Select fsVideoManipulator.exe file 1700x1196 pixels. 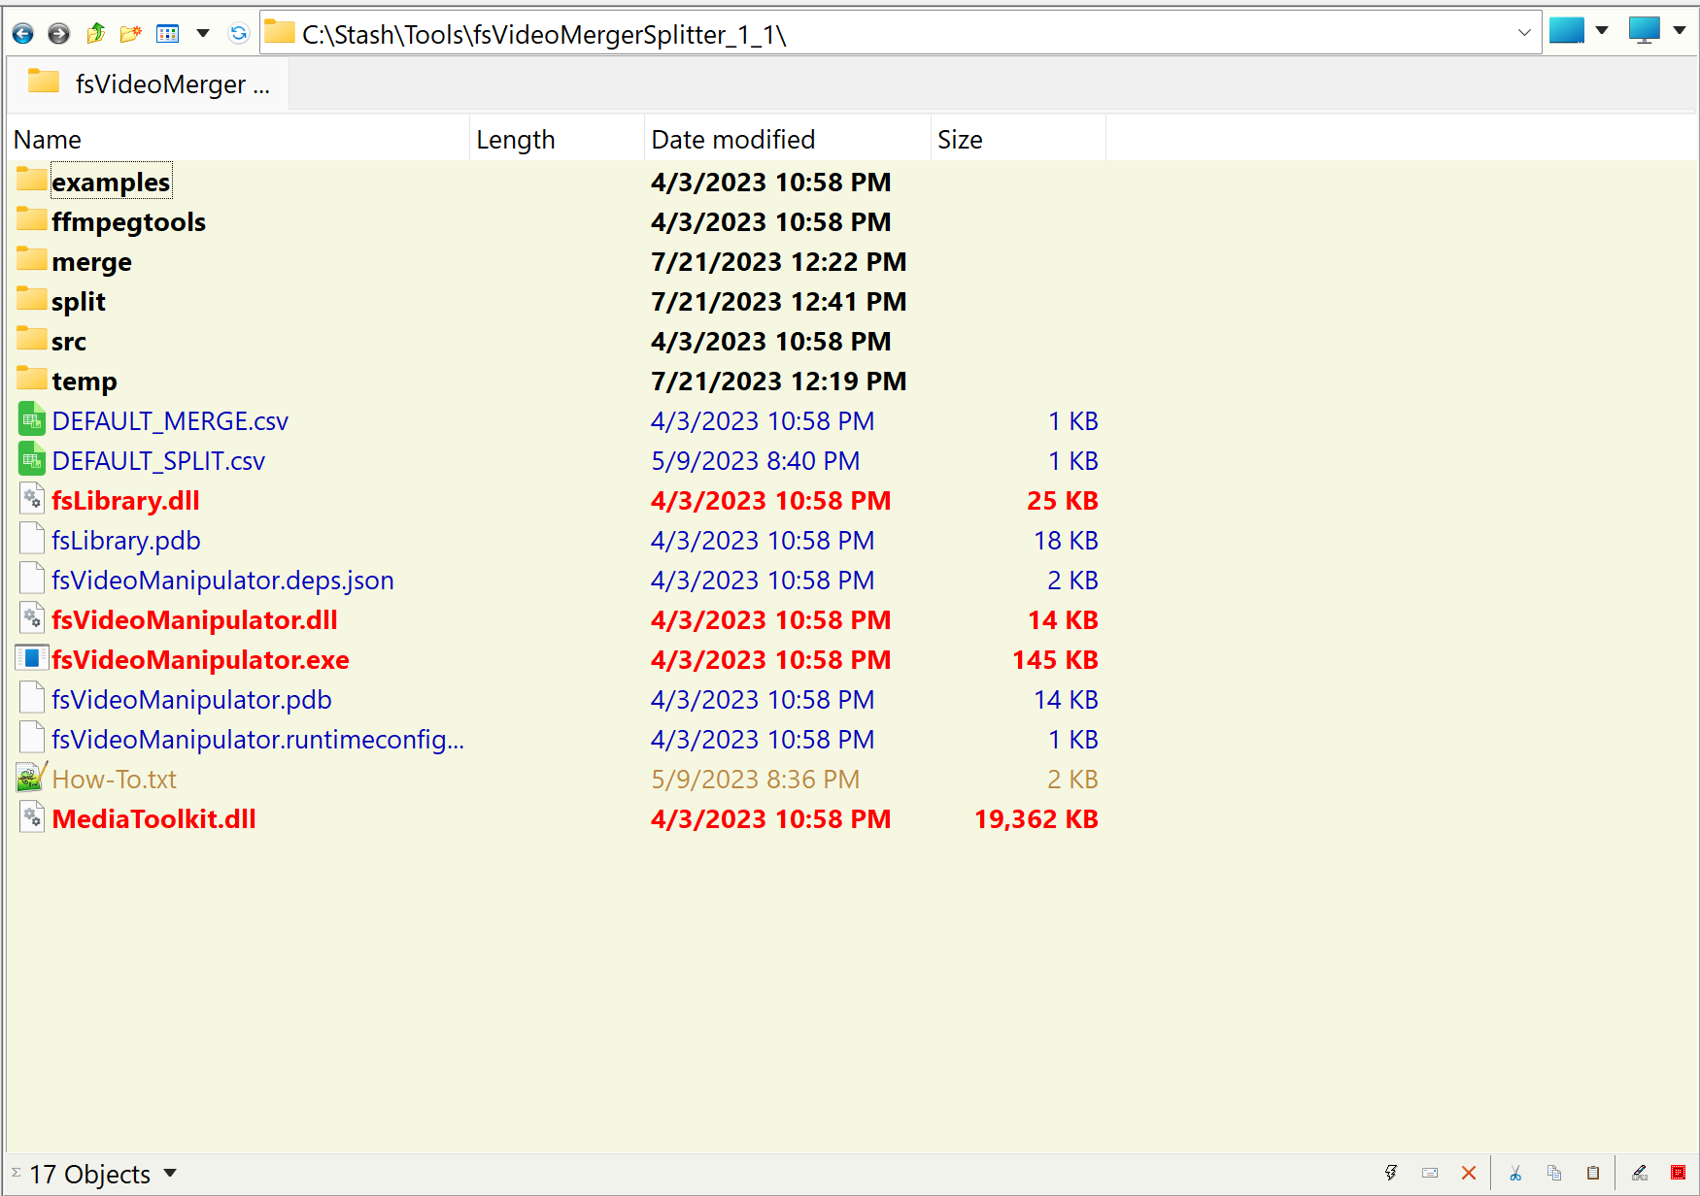(x=200, y=660)
